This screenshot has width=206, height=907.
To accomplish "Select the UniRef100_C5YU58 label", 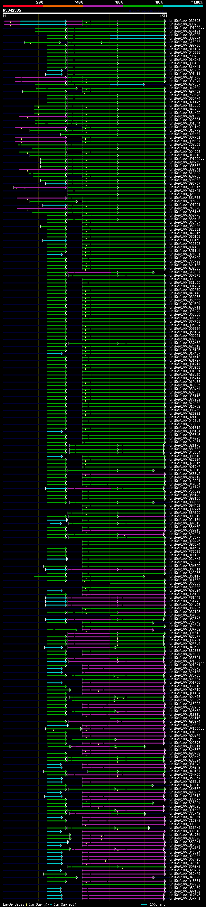I will tap(185, 145).
